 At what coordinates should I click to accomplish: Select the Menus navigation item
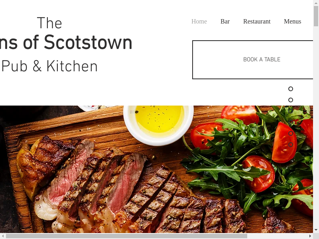292,22
